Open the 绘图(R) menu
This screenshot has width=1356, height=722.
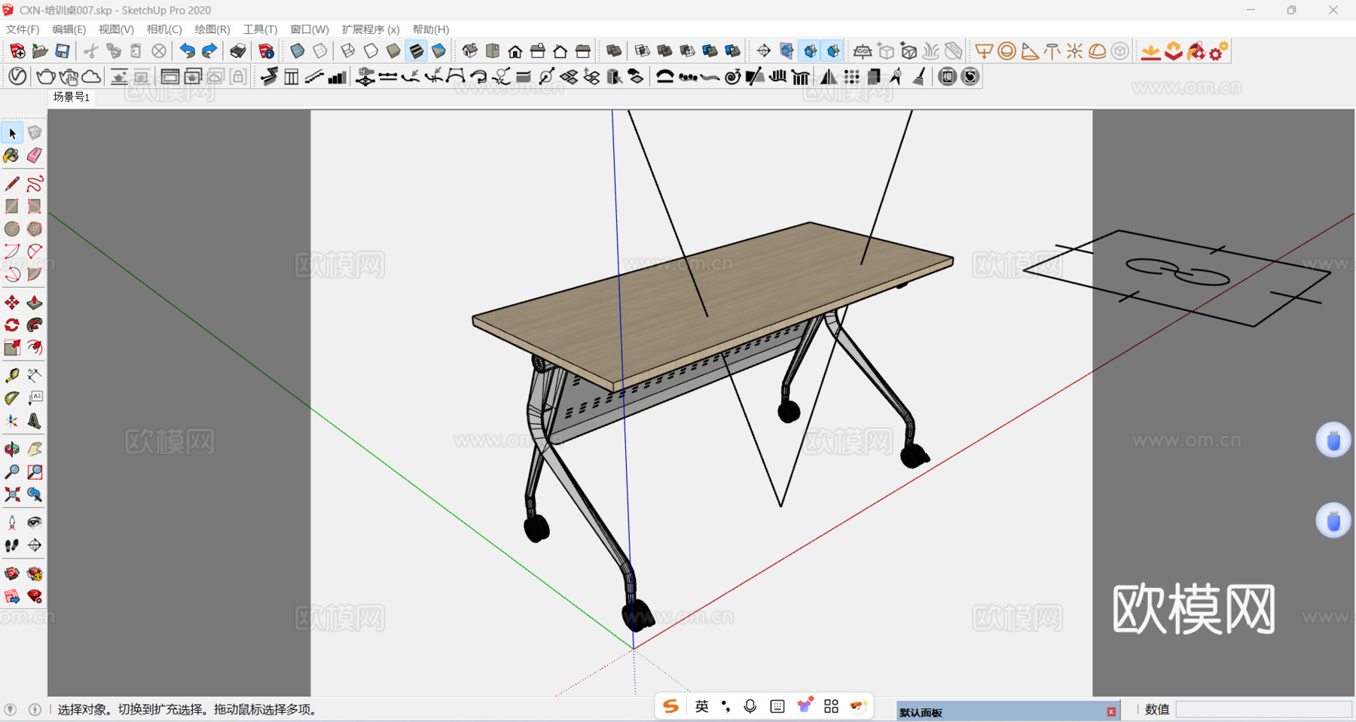[212, 29]
